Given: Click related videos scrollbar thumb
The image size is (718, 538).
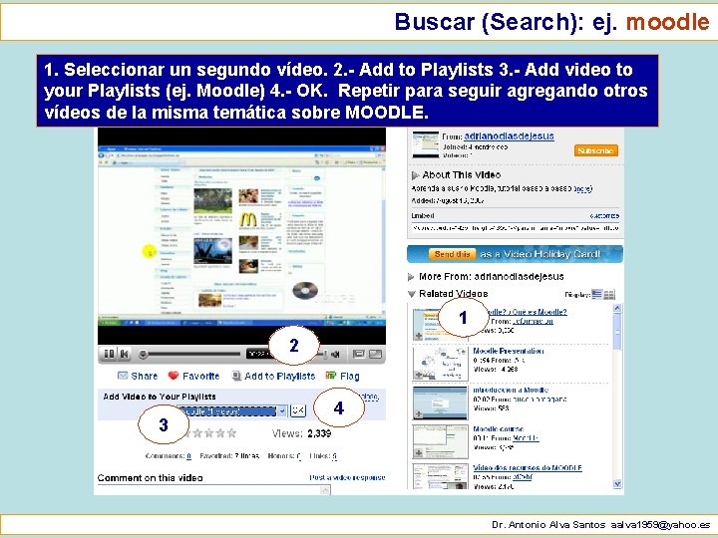Looking at the screenshot, I should pyautogui.click(x=617, y=332).
